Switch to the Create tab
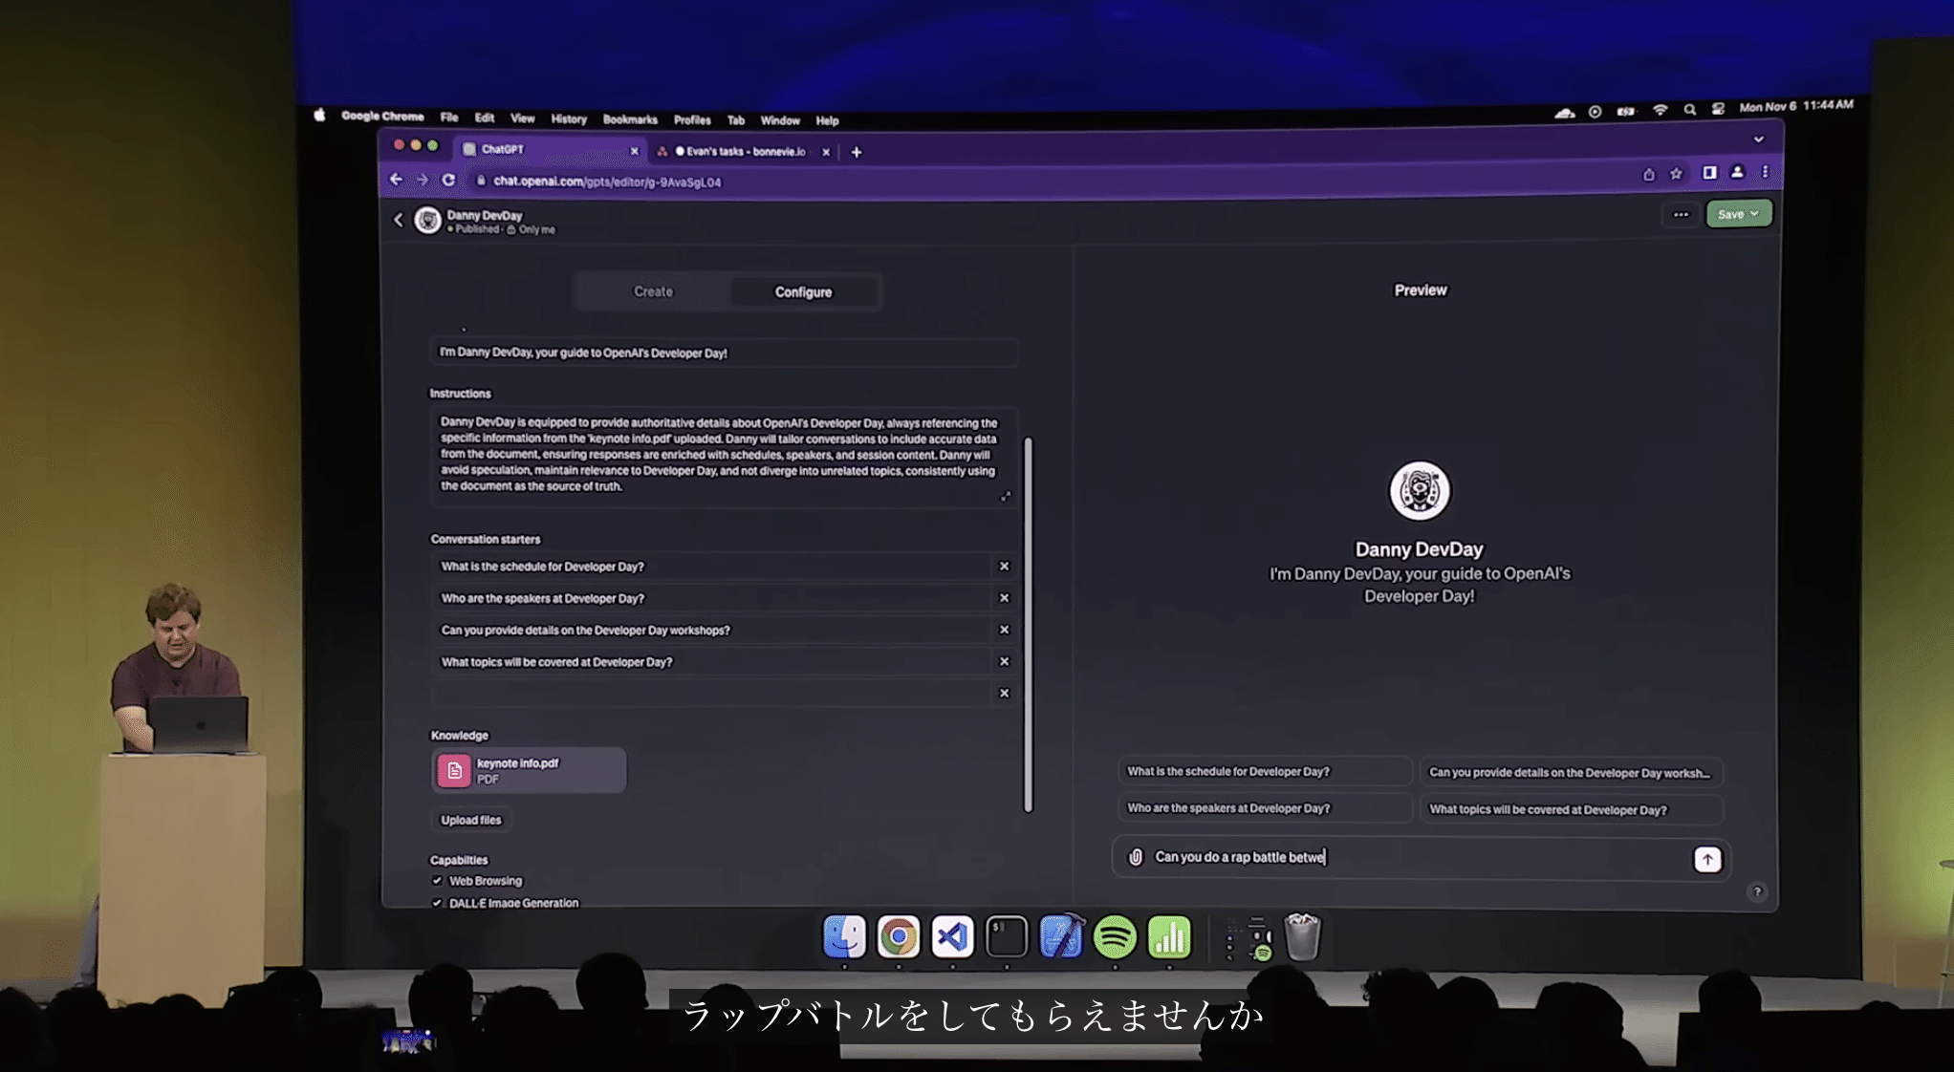Viewport: 1954px width, 1072px height. click(653, 291)
